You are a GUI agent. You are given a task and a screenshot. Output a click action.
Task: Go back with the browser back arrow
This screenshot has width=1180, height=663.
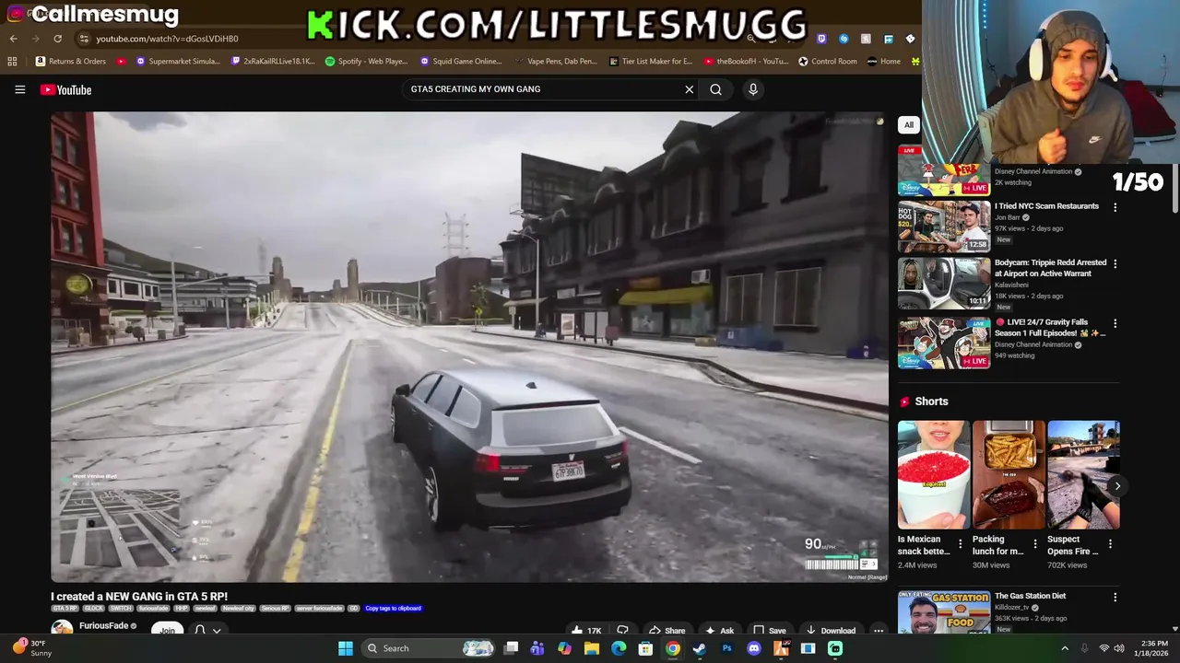click(x=13, y=39)
